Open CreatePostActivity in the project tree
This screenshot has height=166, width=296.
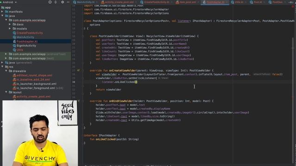pos(30,33)
